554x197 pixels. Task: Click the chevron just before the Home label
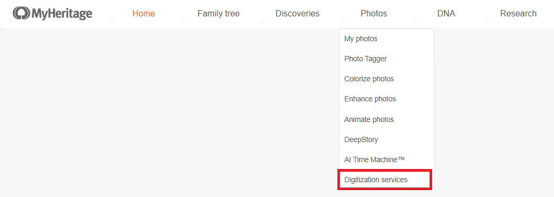(x=112, y=22)
